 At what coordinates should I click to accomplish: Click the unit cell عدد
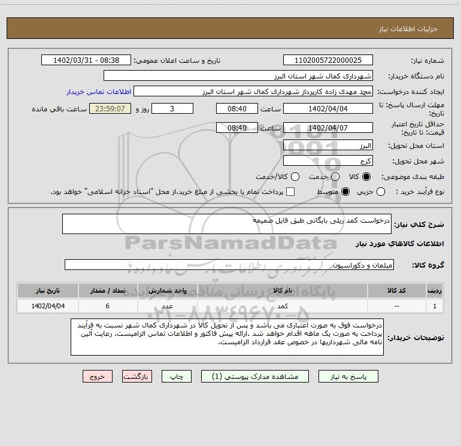(x=167, y=306)
